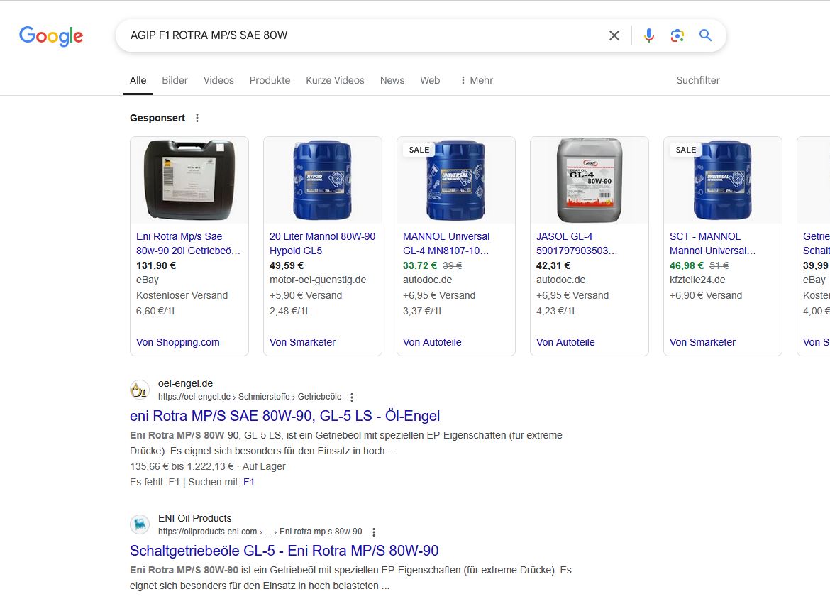Open the options menu for the ENI Oil Products result
This screenshot has height=599, width=830.
click(x=374, y=532)
